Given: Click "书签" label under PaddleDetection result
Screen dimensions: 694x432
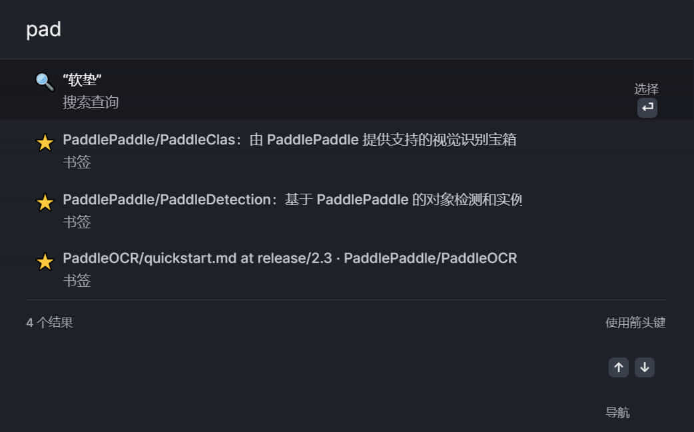Looking at the screenshot, I should pyautogui.click(x=77, y=222).
